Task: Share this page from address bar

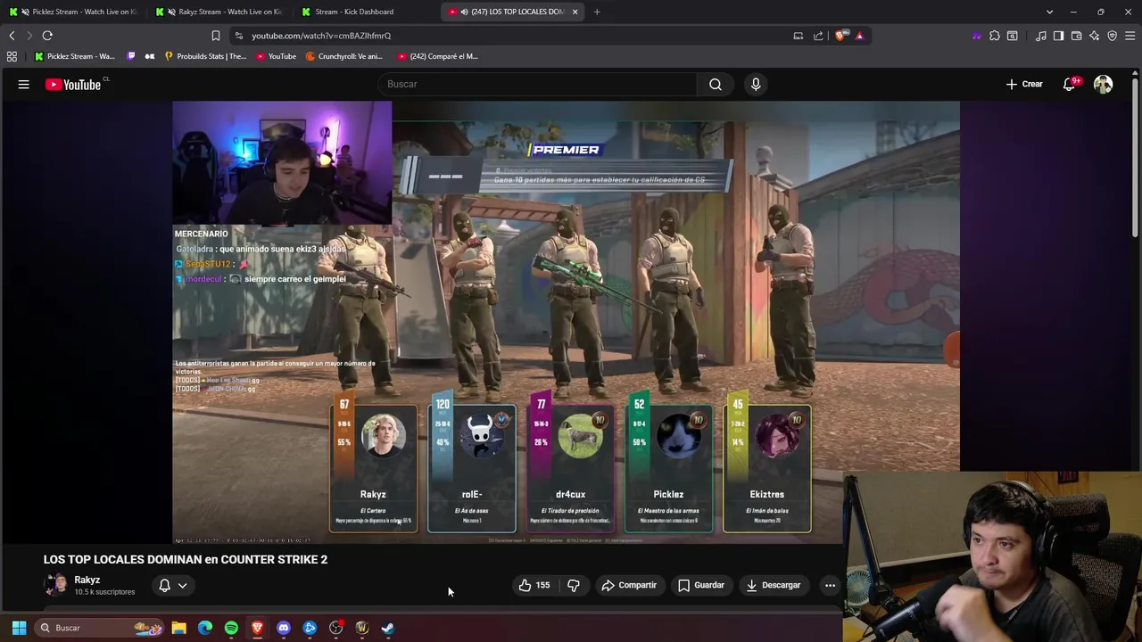Action: (x=818, y=36)
